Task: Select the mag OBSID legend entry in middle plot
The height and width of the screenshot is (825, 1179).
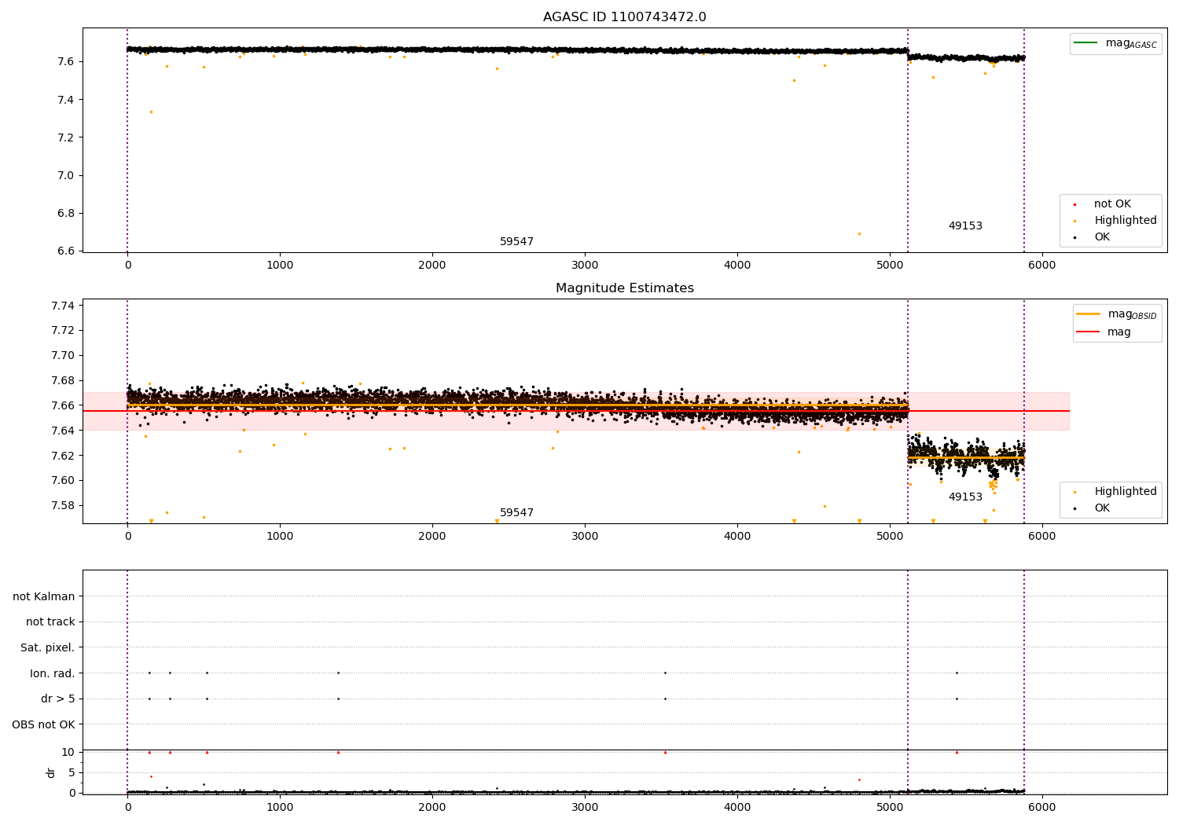Action: [1116, 314]
